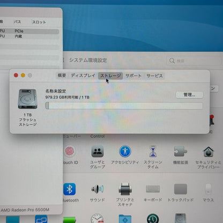This screenshot has width=223, height=223.
Task: Open Accessibility (アクセシビリティ) preferences
Action: pos(125,152)
